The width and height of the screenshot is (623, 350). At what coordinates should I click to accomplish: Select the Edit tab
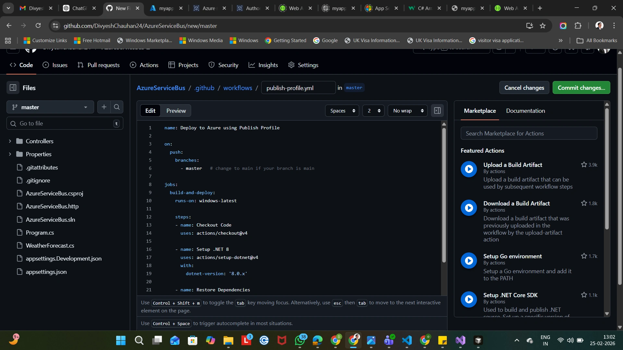[150, 111]
